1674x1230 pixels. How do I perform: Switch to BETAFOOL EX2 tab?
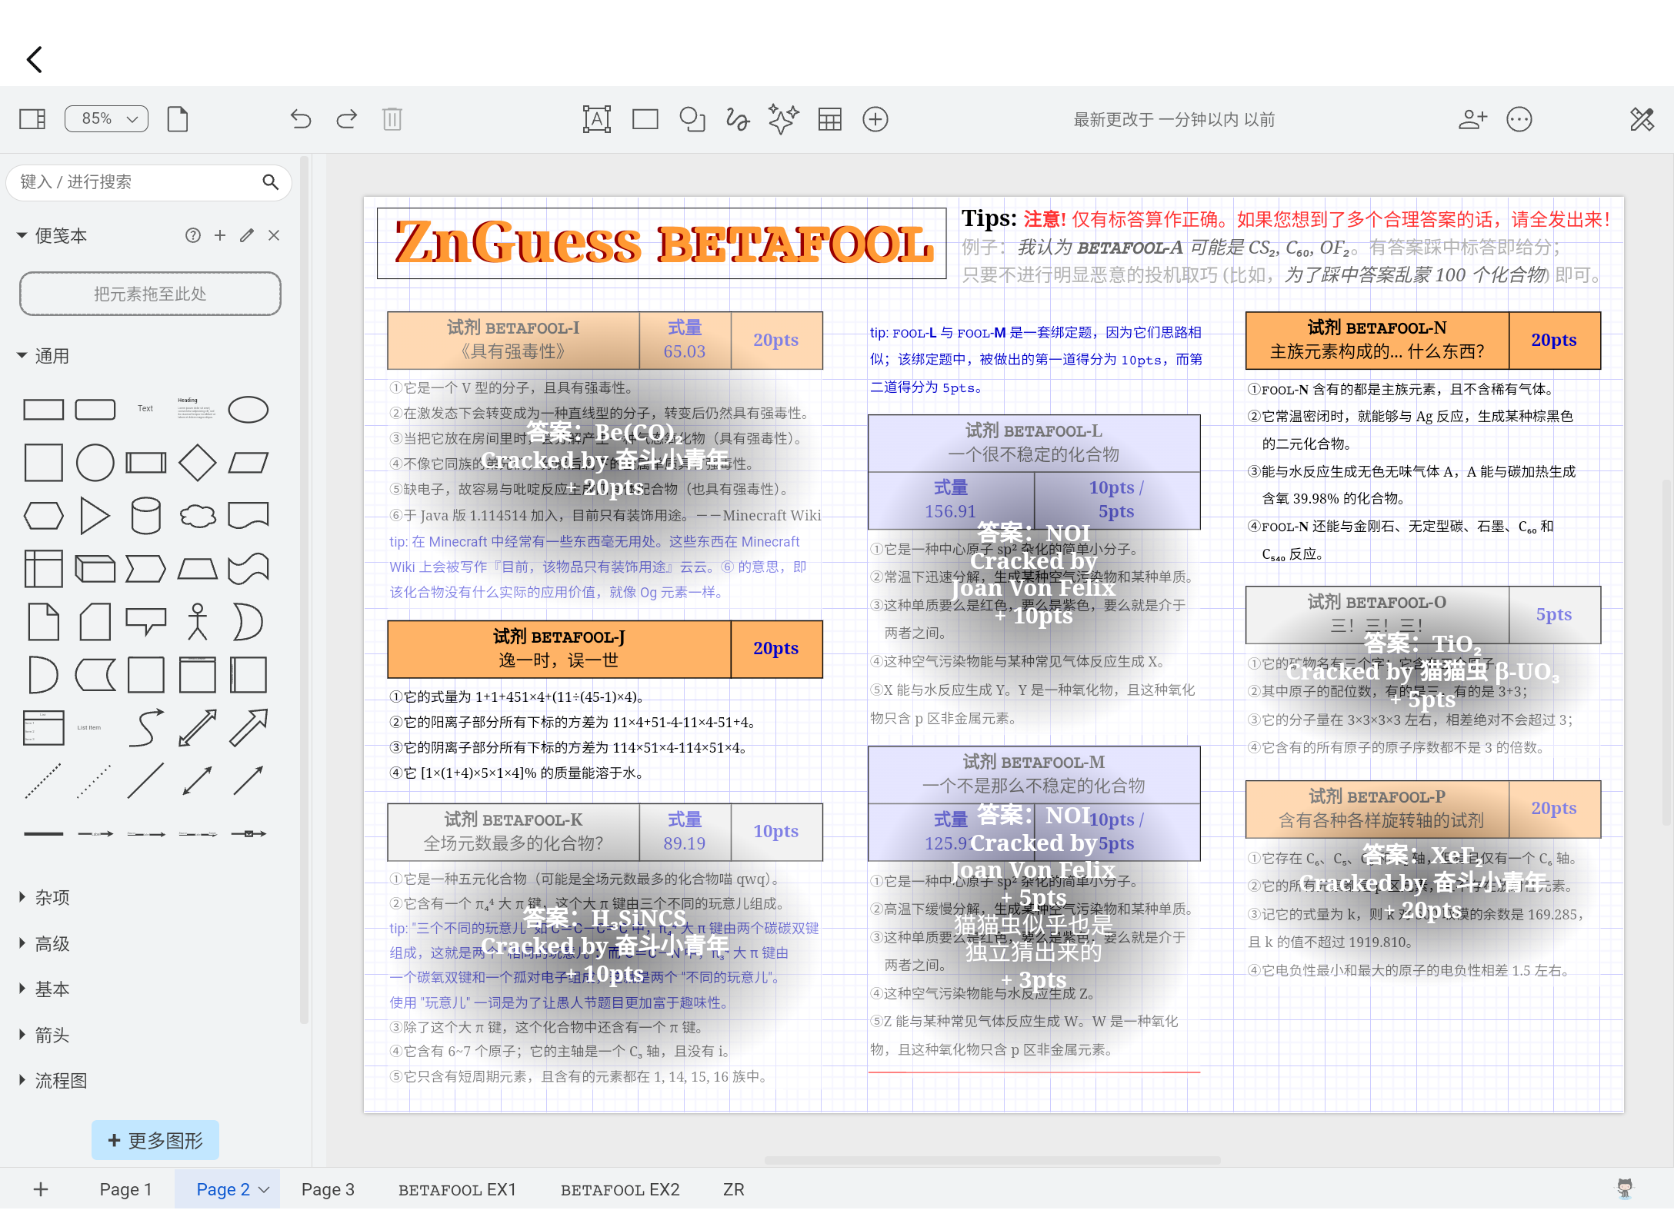(620, 1189)
